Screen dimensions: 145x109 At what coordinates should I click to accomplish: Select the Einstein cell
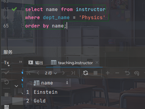(x=52, y=92)
